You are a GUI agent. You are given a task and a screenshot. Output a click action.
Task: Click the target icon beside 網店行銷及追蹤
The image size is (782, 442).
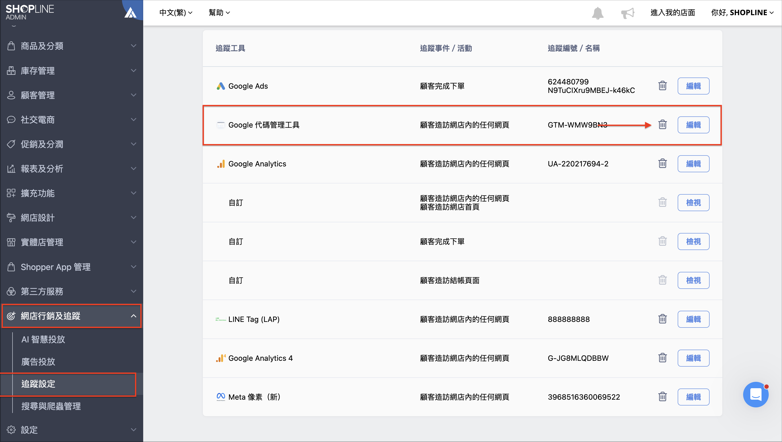point(11,316)
